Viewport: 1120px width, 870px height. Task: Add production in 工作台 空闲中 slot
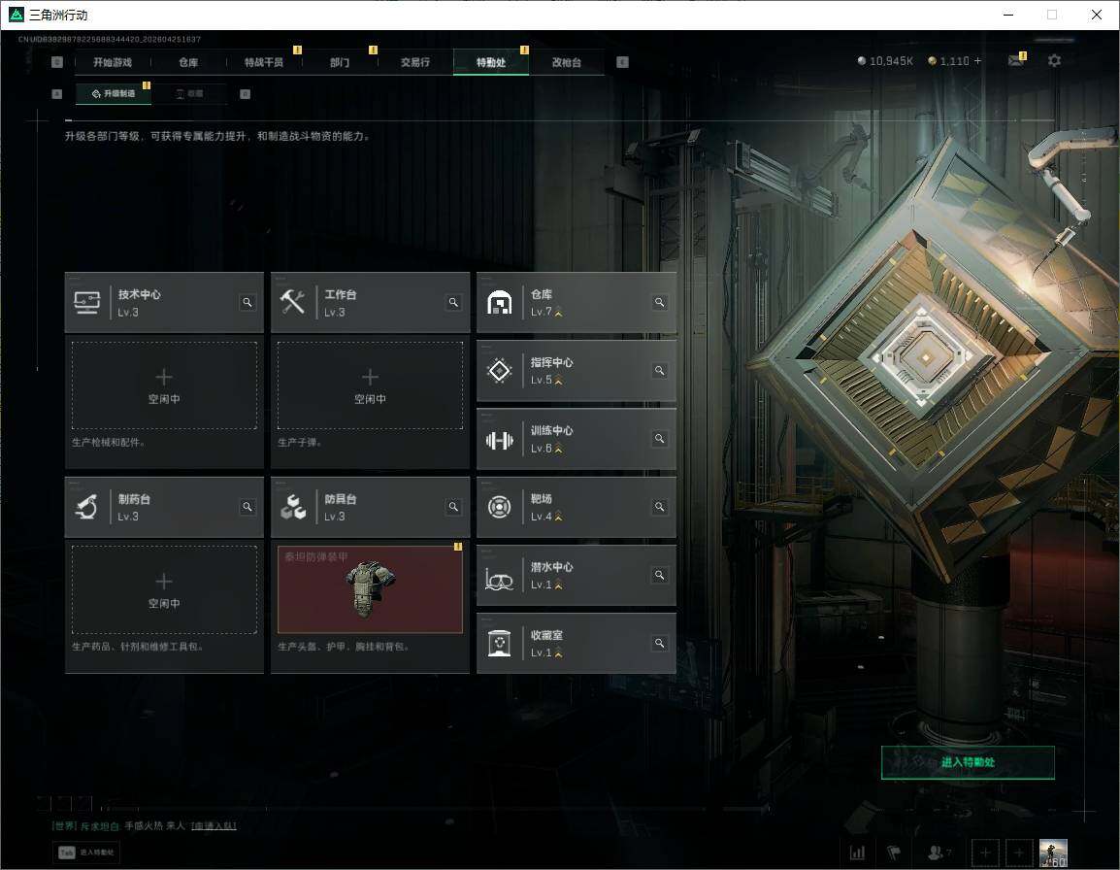tap(370, 385)
